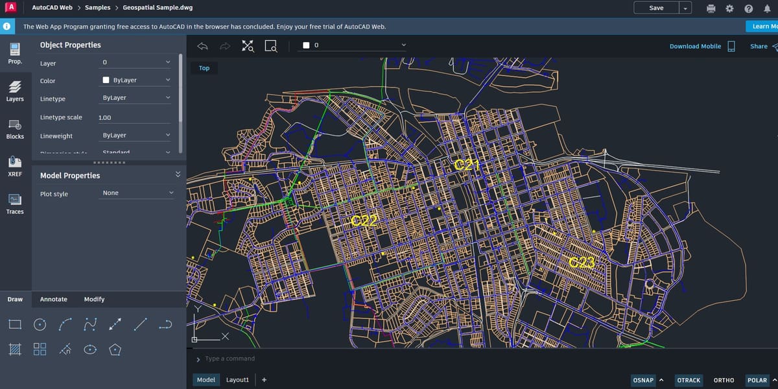Go to the Samples breadcrumb folder
The height and width of the screenshot is (389, 778).
click(97, 8)
